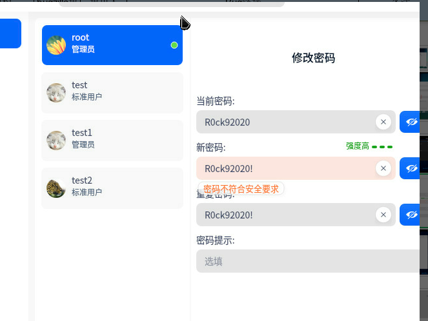Click the test user cat avatar
This screenshot has width=428, height=321.
pyautogui.click(x=56, y=93)
